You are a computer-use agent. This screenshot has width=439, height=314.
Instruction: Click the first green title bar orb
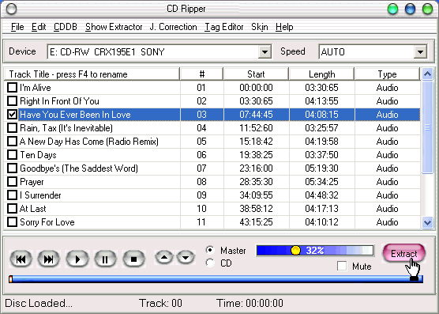tap(392, 9)
